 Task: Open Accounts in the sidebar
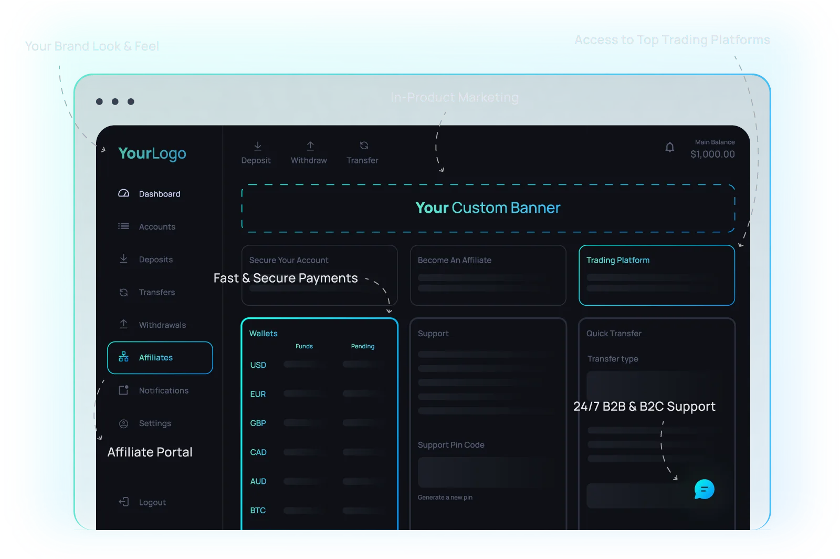pyautogui.click(x=156, y=226)
